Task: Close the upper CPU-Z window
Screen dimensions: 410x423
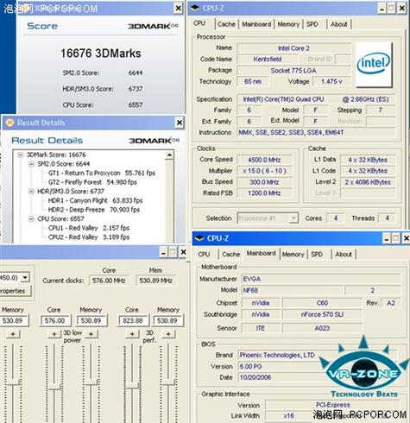Action: (x=401, y=9)
